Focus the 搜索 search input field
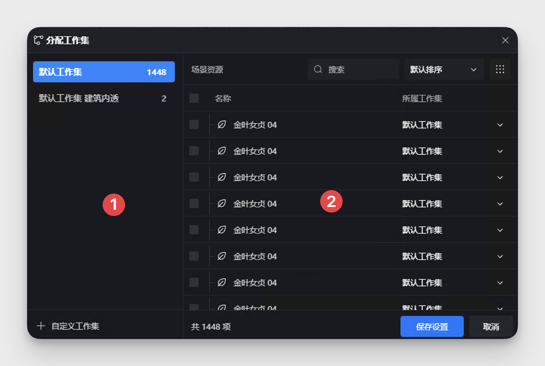The width and height of the screenshot is (545, 366). tap(353, 69)
